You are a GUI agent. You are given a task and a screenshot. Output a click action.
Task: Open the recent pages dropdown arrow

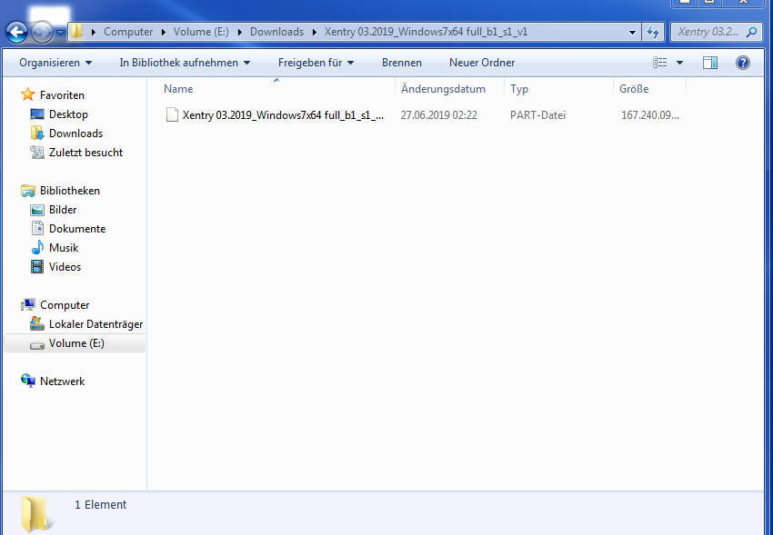pos(60,33)
